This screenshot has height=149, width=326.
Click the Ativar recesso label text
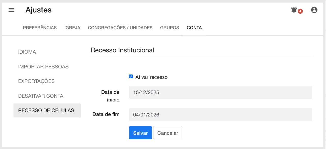point(151,77)
